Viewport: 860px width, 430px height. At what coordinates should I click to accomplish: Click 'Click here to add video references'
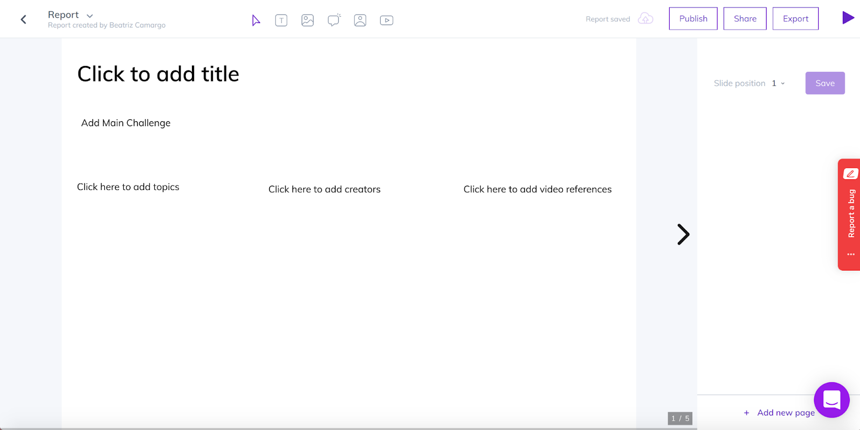pyautogui.click(x=537, y=189)
